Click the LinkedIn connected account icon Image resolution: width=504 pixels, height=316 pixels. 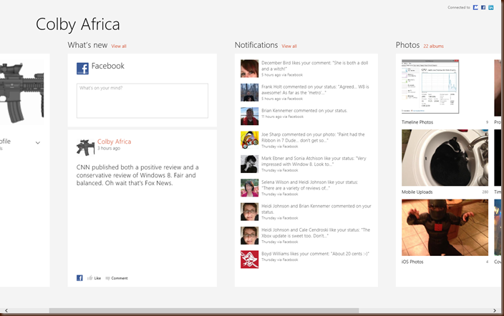(x=491, y=7)
